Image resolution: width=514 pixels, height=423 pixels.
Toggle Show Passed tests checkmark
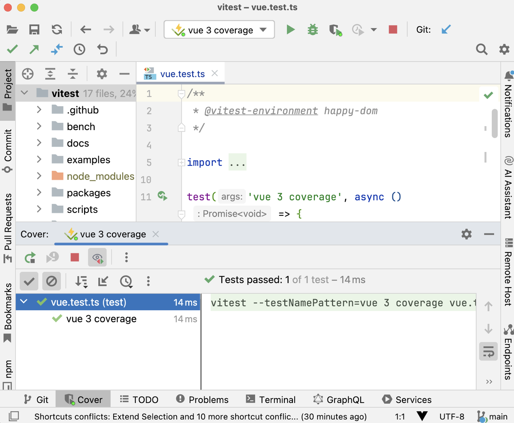29,281
